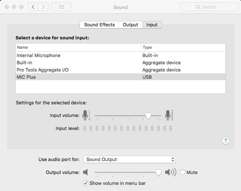Switch to the Output tab
Image resolution: width=241 pixels, height=191 pixels.
point(130,25)
